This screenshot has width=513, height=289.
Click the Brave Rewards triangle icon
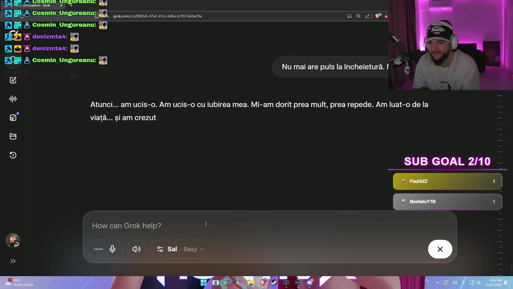click(x=386, y=16)
